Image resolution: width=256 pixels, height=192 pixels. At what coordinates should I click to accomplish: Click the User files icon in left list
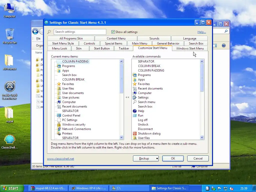point(59,88)
